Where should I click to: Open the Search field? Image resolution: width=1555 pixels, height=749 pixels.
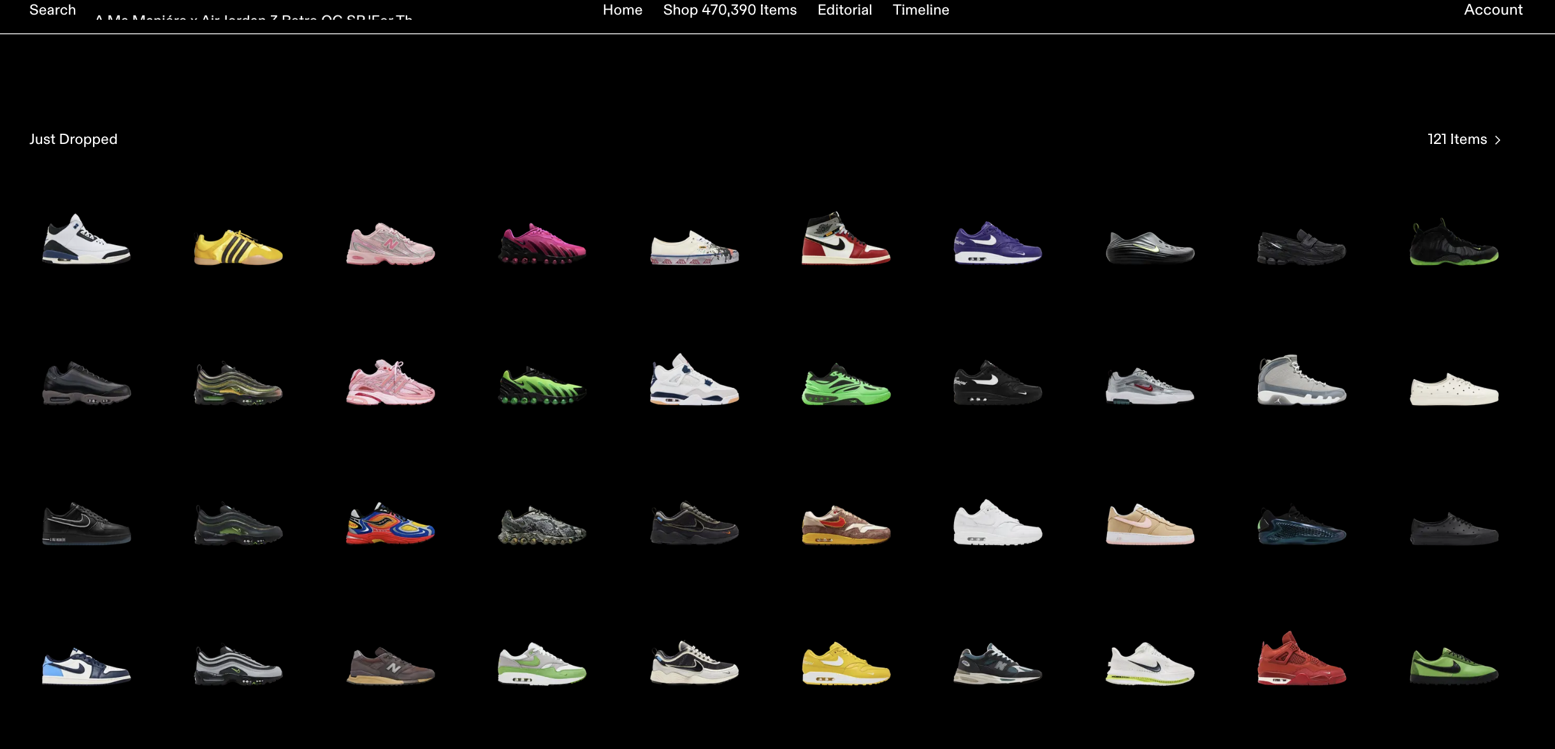(52, 10)
